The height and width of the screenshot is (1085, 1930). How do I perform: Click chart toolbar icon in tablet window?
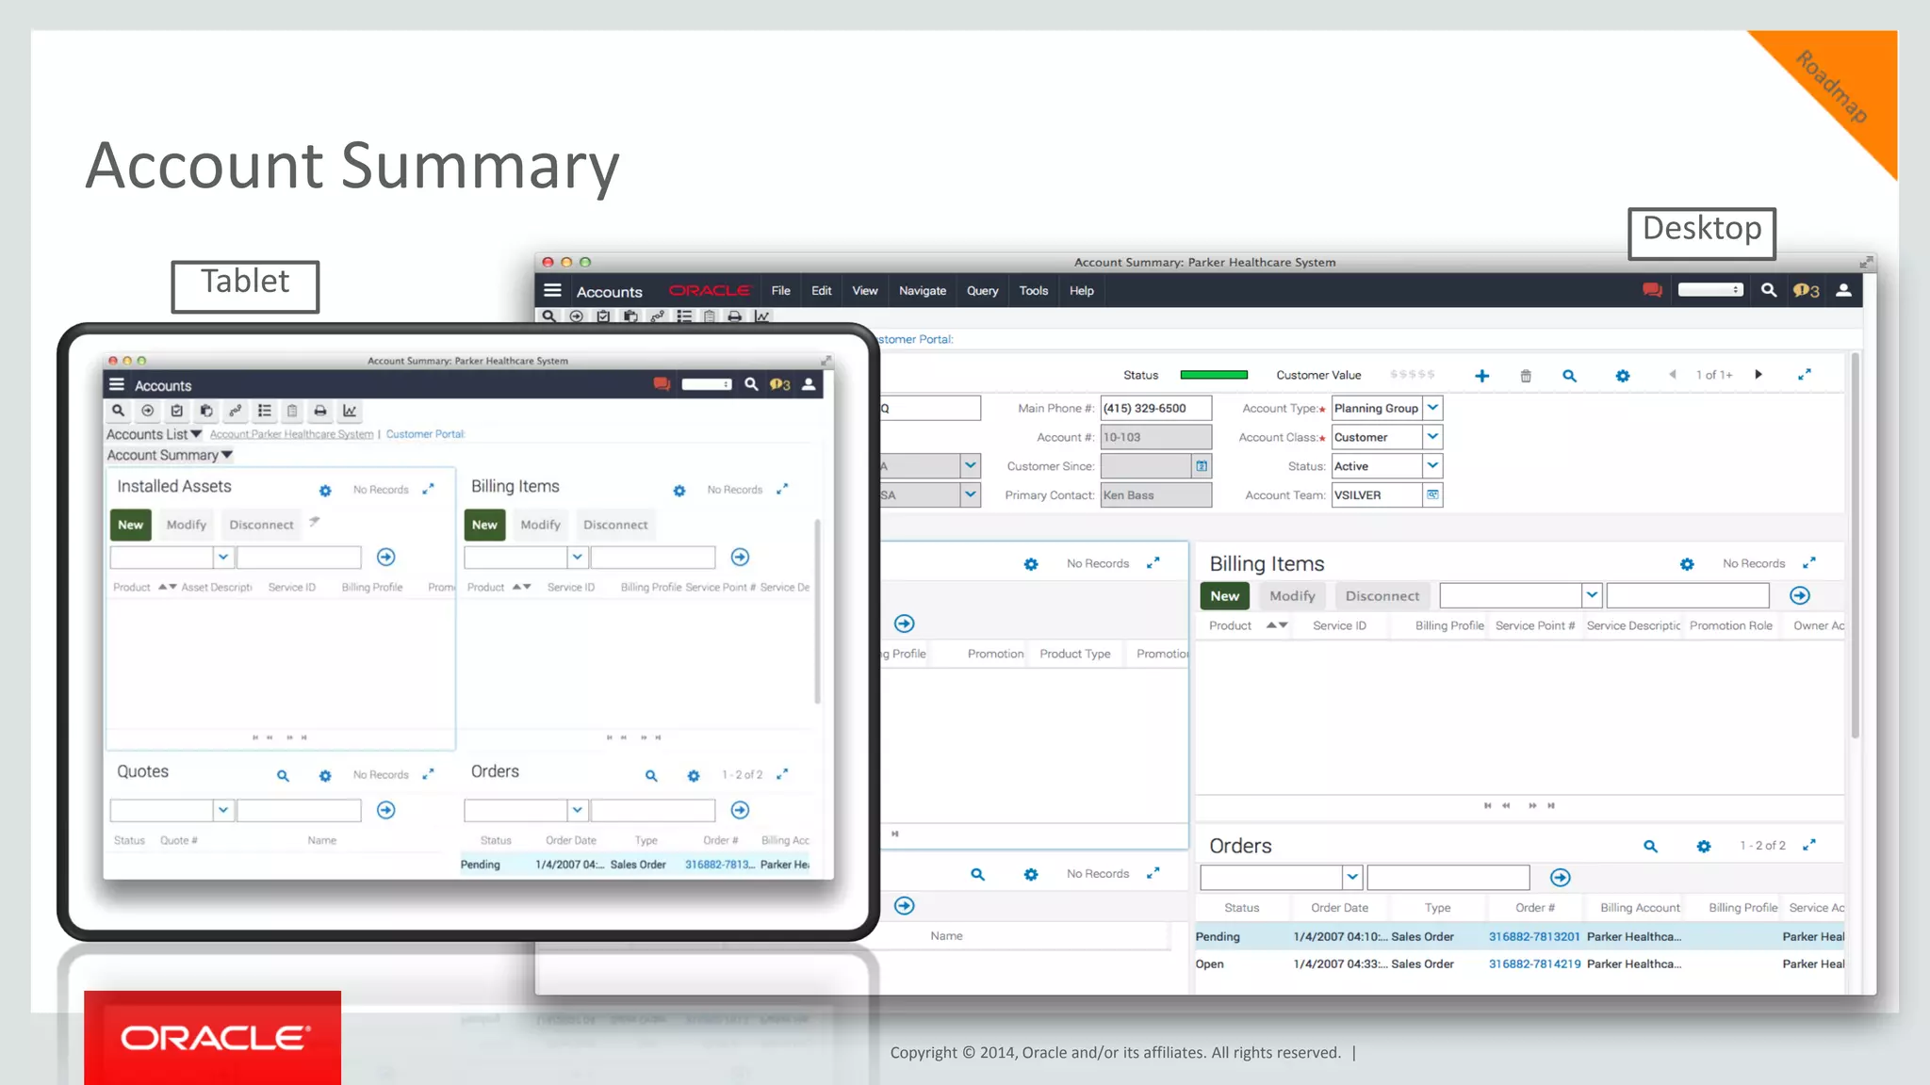point(350,411)
